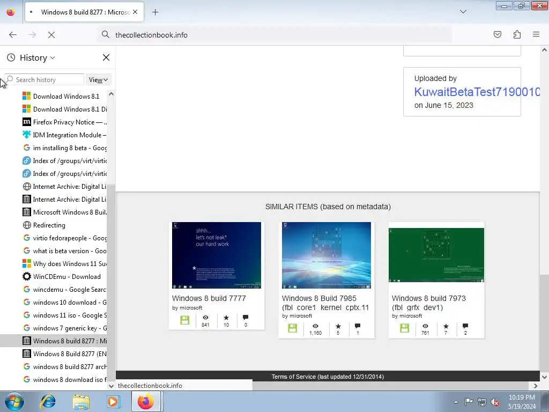Open 'Why does Windows 11' history entry
The height and width of the screenshot is (412, 549).
[x=64, y=264]
